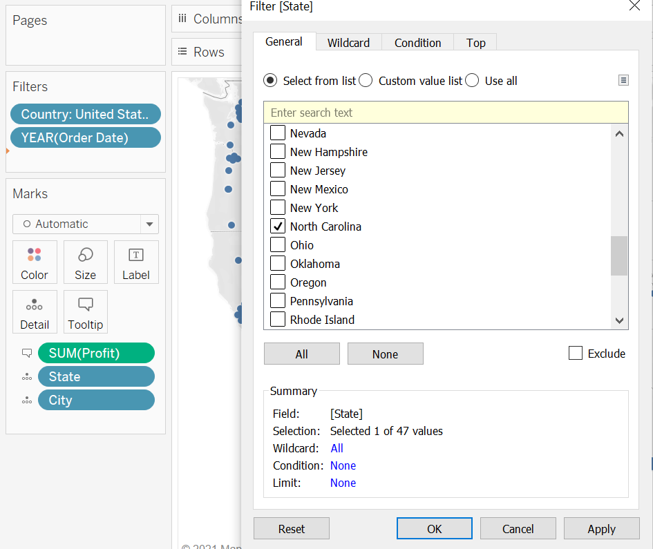
Task: Select the Custom value list radio button
Action: 366,80
